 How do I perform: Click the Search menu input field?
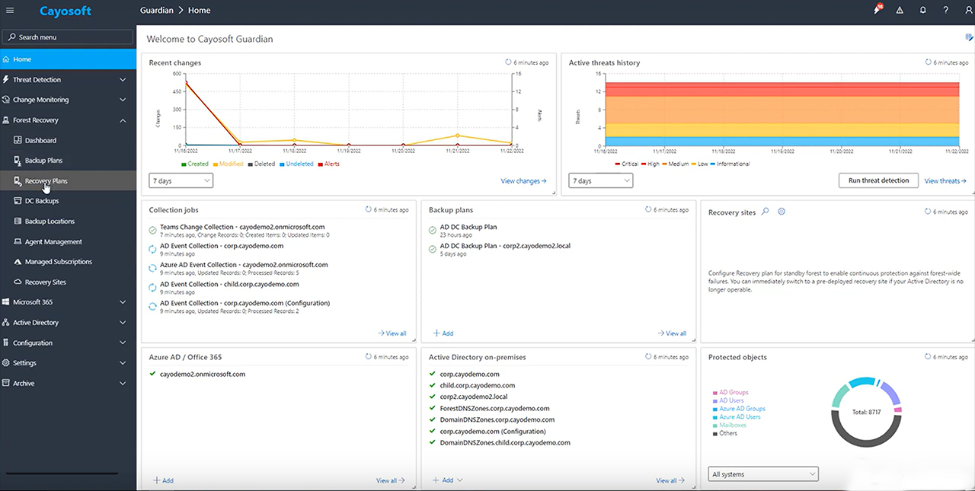point(69,37)
